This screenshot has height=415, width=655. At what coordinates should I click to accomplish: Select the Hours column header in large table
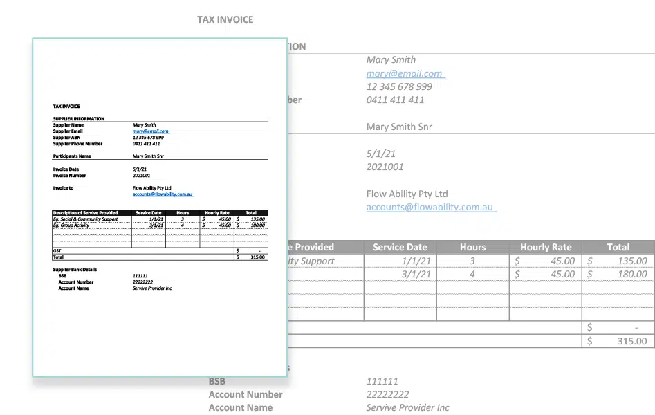[472, 247]
